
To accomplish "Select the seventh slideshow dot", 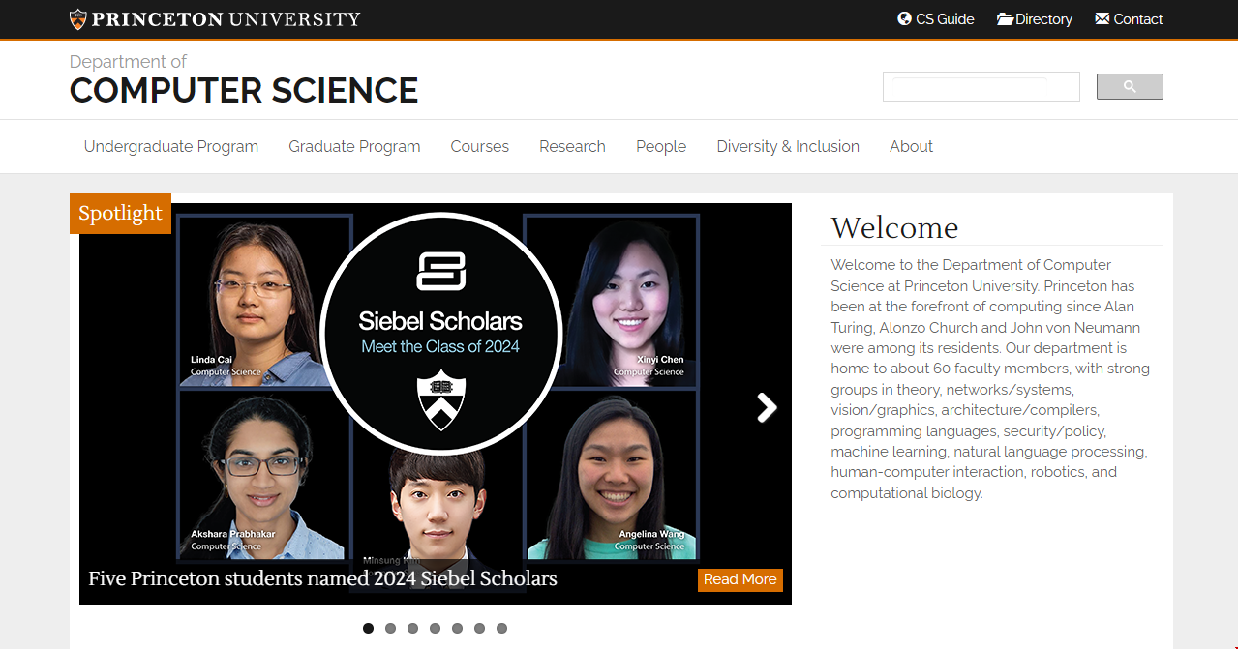I will tap(501, 628).
